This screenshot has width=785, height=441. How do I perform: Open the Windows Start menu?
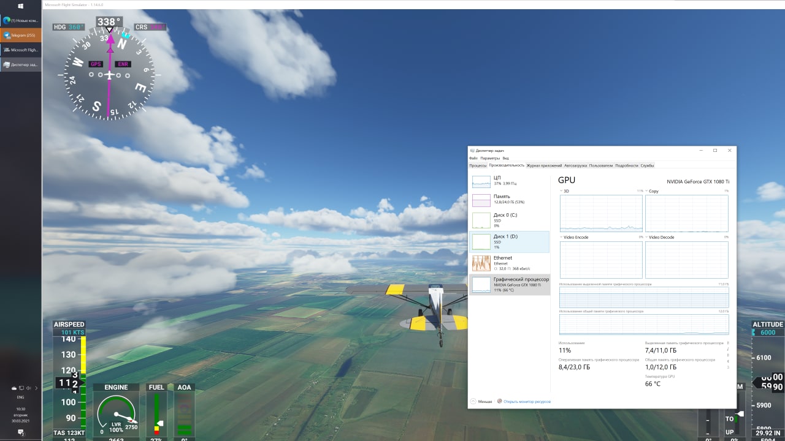pyautogui.click(x=21, y=6)
